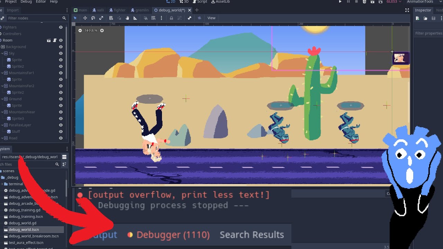Open the View menu button
Viewport: 443px width, 249px height.
pos(211,18)
